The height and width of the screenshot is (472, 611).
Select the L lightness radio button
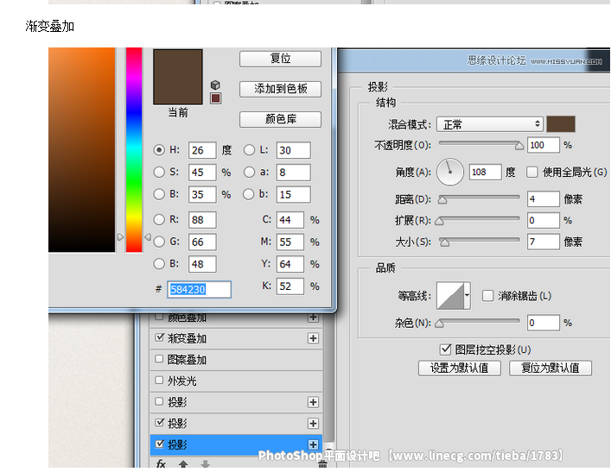[249, 150]
